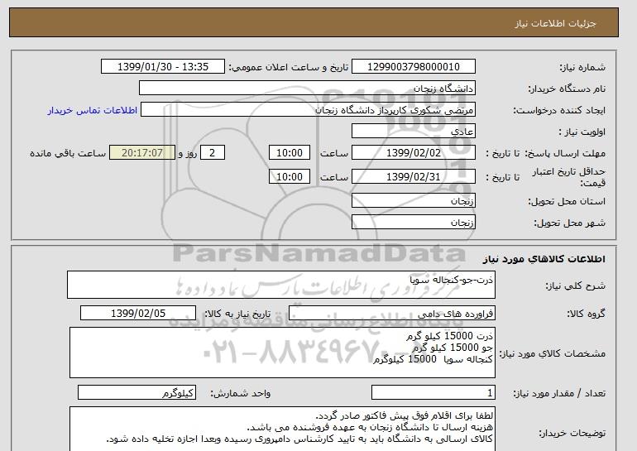Select label گروه کالا
Image resolution: width=637 pixels, height=451 pixels.
click(x=587, y=314)
